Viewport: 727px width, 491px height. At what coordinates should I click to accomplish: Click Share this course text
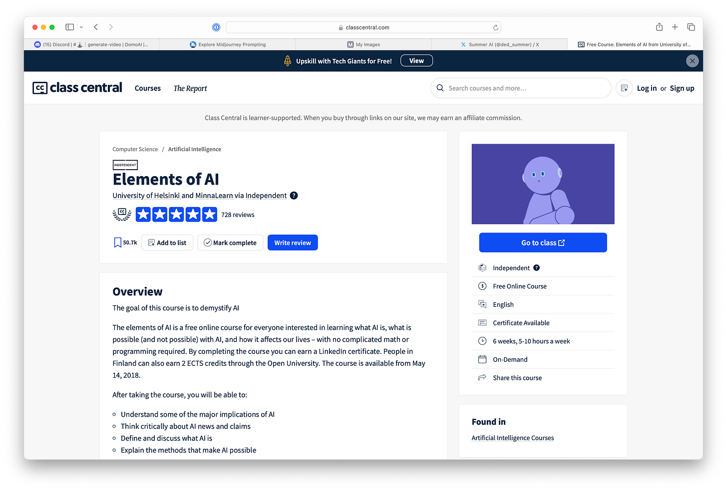click(x=517, y=378)
